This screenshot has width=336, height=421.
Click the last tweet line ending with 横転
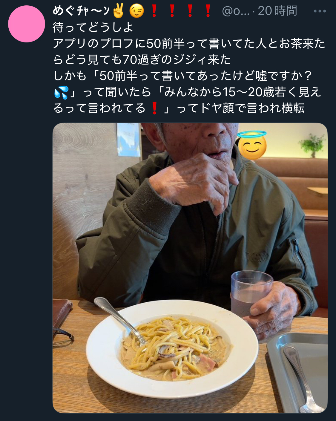(179, 108)
